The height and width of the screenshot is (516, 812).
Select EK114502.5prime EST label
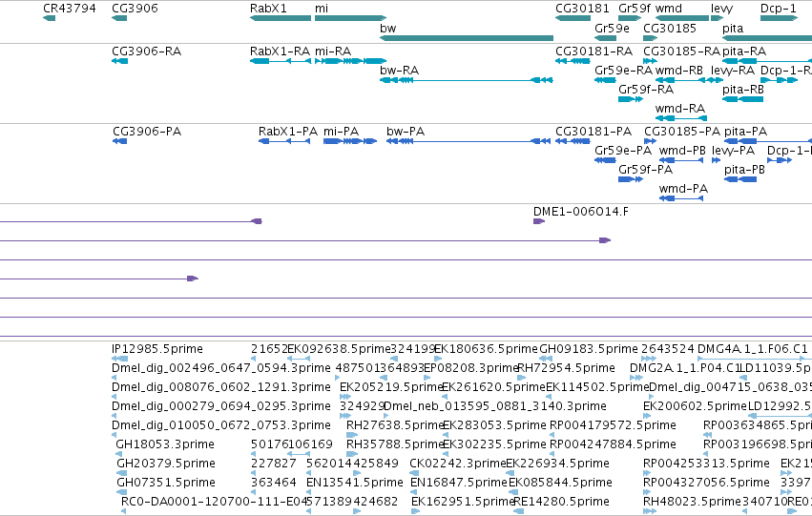pyautogui.click(x=597, y=387)
